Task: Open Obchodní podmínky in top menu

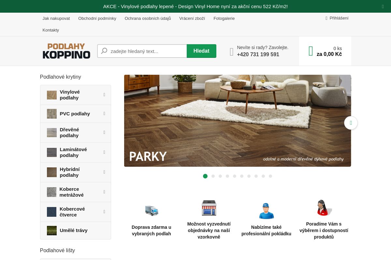Action: (97, 19)
